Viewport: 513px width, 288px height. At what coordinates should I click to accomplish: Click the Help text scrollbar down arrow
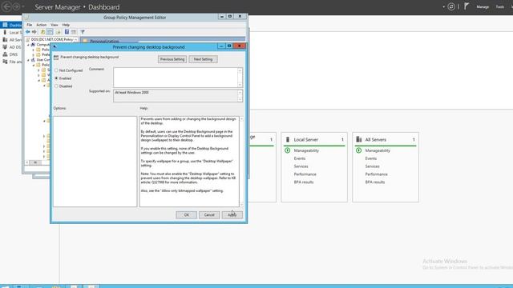pyautogui.click(x=241, y=205)
